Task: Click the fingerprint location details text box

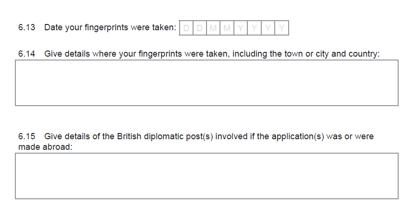Action: pyautogui.click(x=207, y=83)
